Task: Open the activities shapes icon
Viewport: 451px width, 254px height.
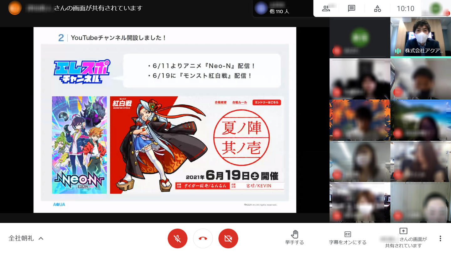Action: click(x=377, y=8)
